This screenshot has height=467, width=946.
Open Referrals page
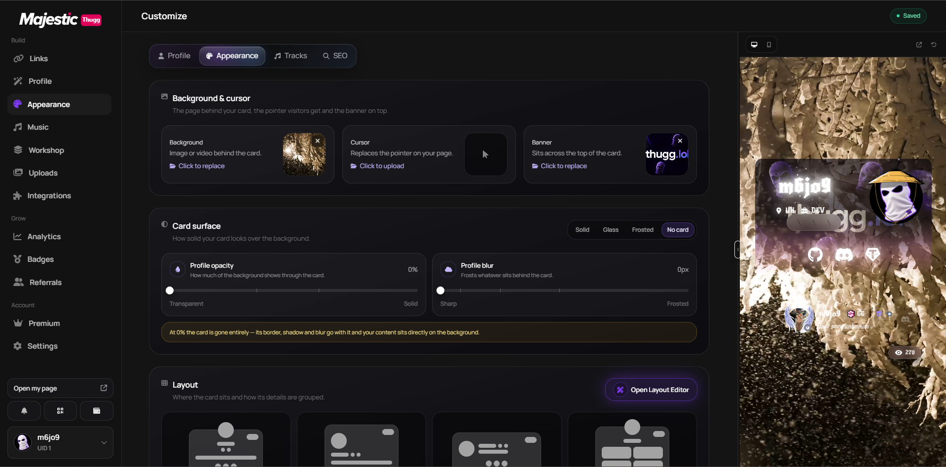click(x=59, y=282)
